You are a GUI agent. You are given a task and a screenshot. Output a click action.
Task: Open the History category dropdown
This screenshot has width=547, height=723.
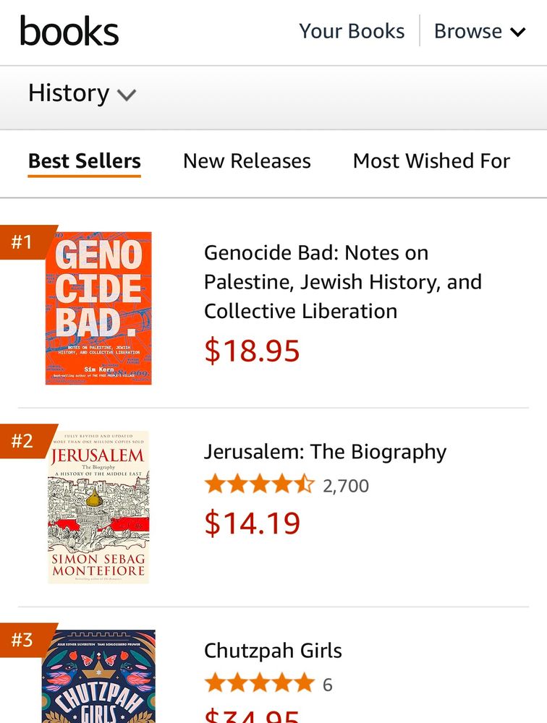pyautogui.click(x=82, y=93)
